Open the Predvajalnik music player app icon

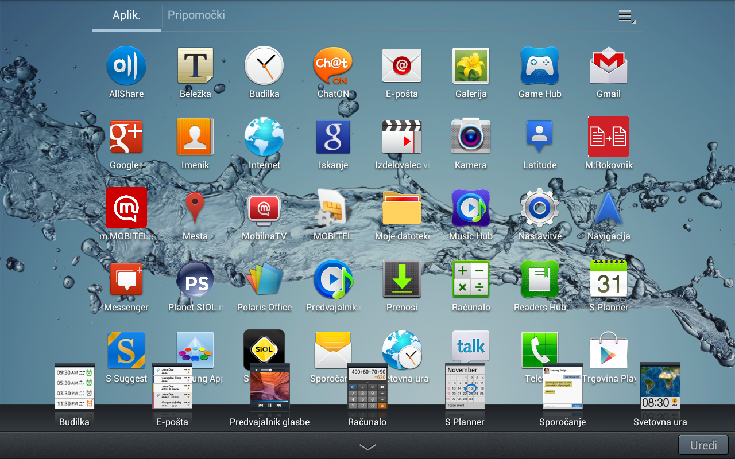(333, 279)
